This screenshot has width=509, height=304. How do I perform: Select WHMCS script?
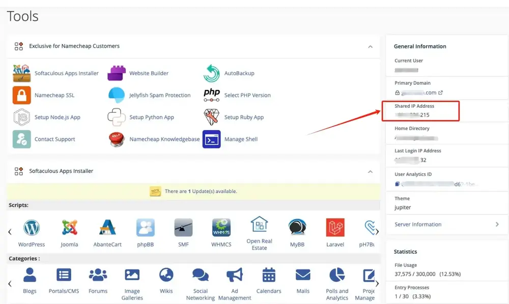[x=221, y=233]
